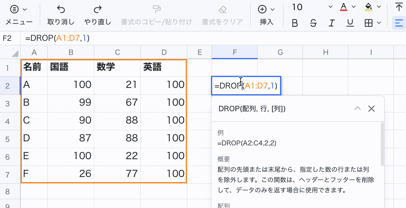Screen dimensions: 406x208
Task: Close the DROP function help panel
Action: coord(371,109)
